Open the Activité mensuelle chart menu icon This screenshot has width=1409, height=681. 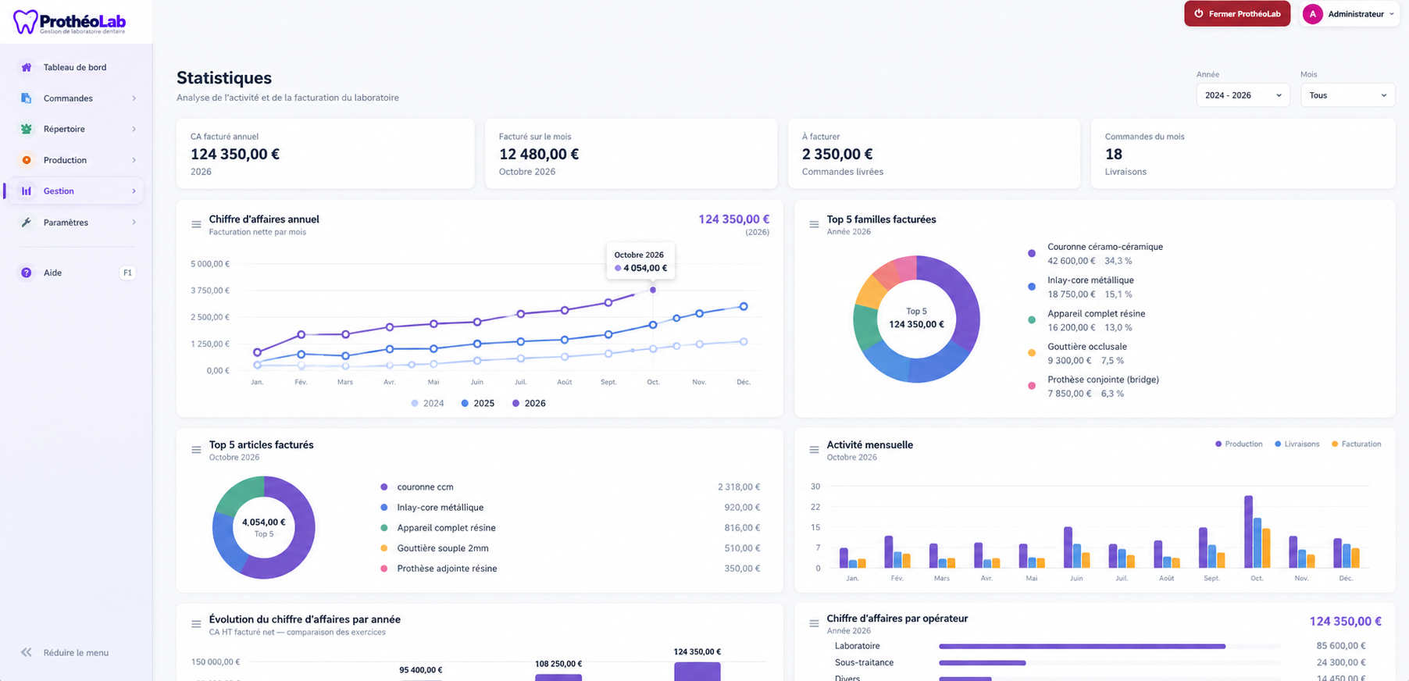814,450
